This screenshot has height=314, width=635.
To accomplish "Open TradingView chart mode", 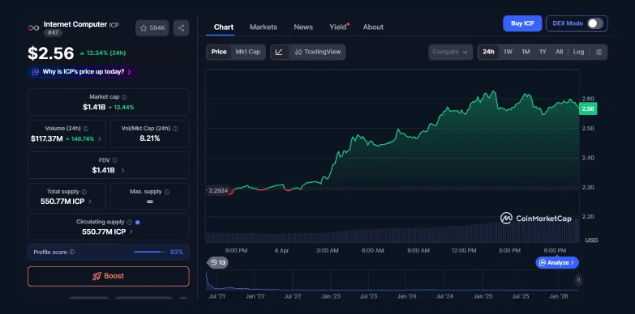I will click(318, 52).
